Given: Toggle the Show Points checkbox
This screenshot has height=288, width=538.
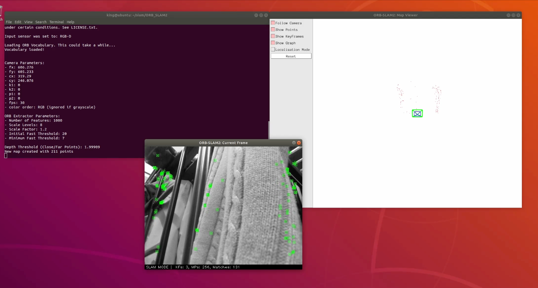Looking at the screenshot, I should coord(273,30).
